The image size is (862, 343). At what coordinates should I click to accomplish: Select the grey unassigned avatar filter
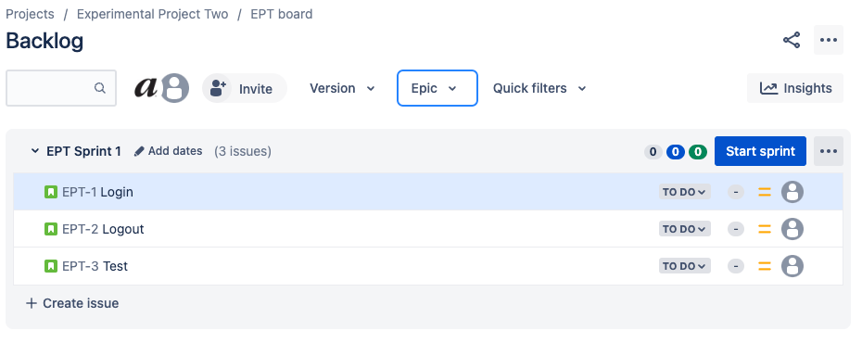point(175,88)
